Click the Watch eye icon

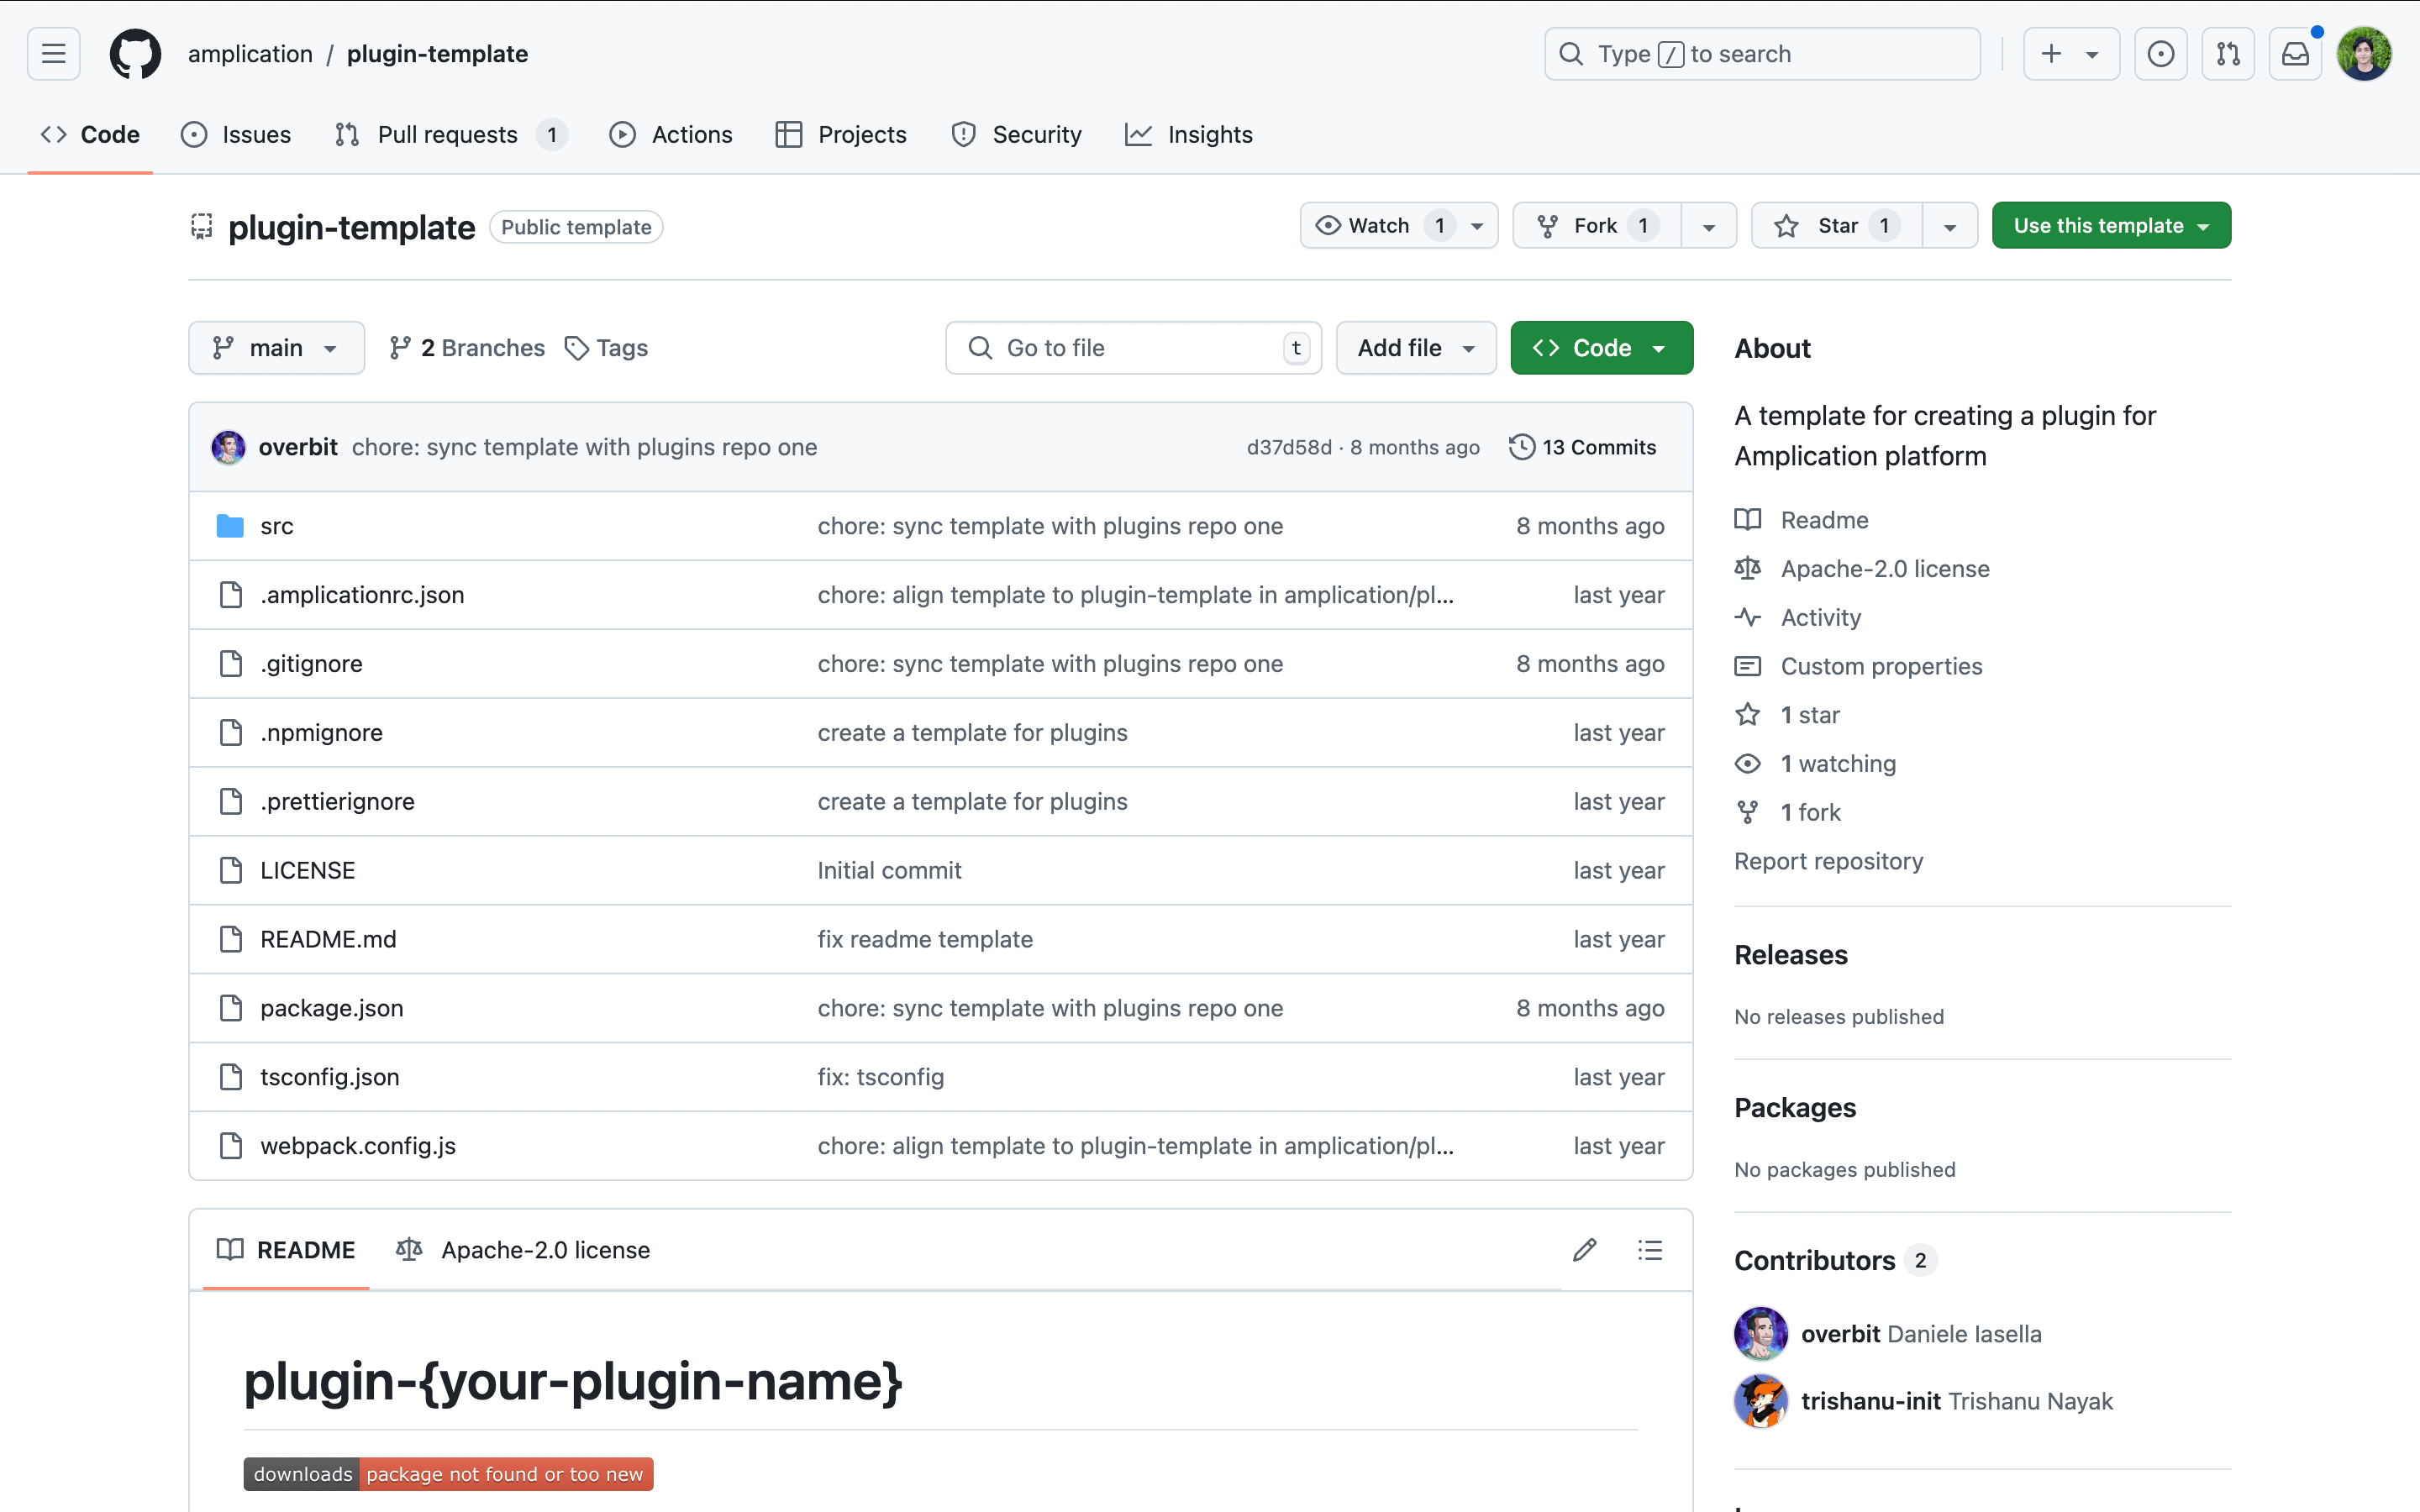[1326, 225]
